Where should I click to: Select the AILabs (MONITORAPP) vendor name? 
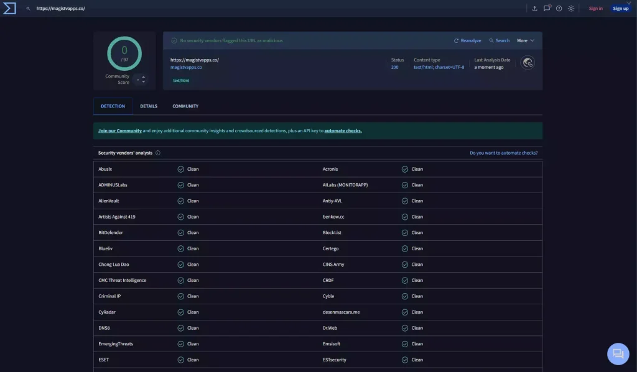click(x=345, y=185)
